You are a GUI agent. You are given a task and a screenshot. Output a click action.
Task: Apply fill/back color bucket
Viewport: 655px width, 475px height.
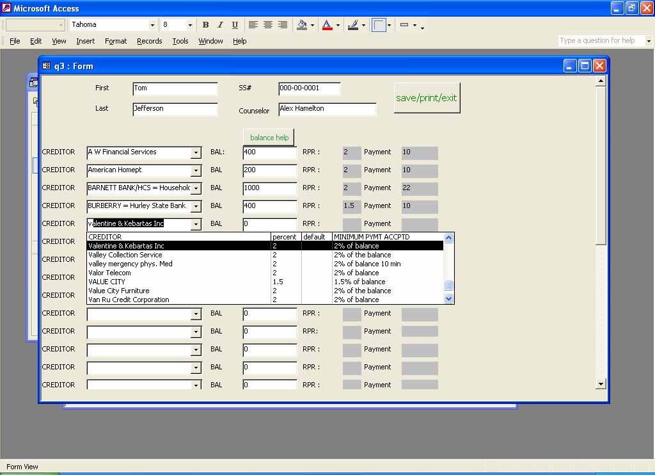pyautogui.click(x=302, y=25)
